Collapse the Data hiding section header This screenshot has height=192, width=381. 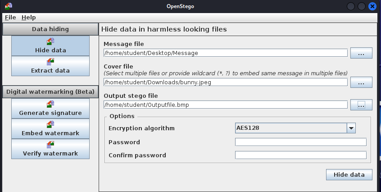point(50,29)
